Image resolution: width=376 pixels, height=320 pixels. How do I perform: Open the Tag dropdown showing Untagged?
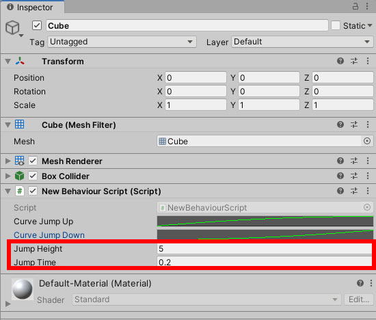point(122,42)
